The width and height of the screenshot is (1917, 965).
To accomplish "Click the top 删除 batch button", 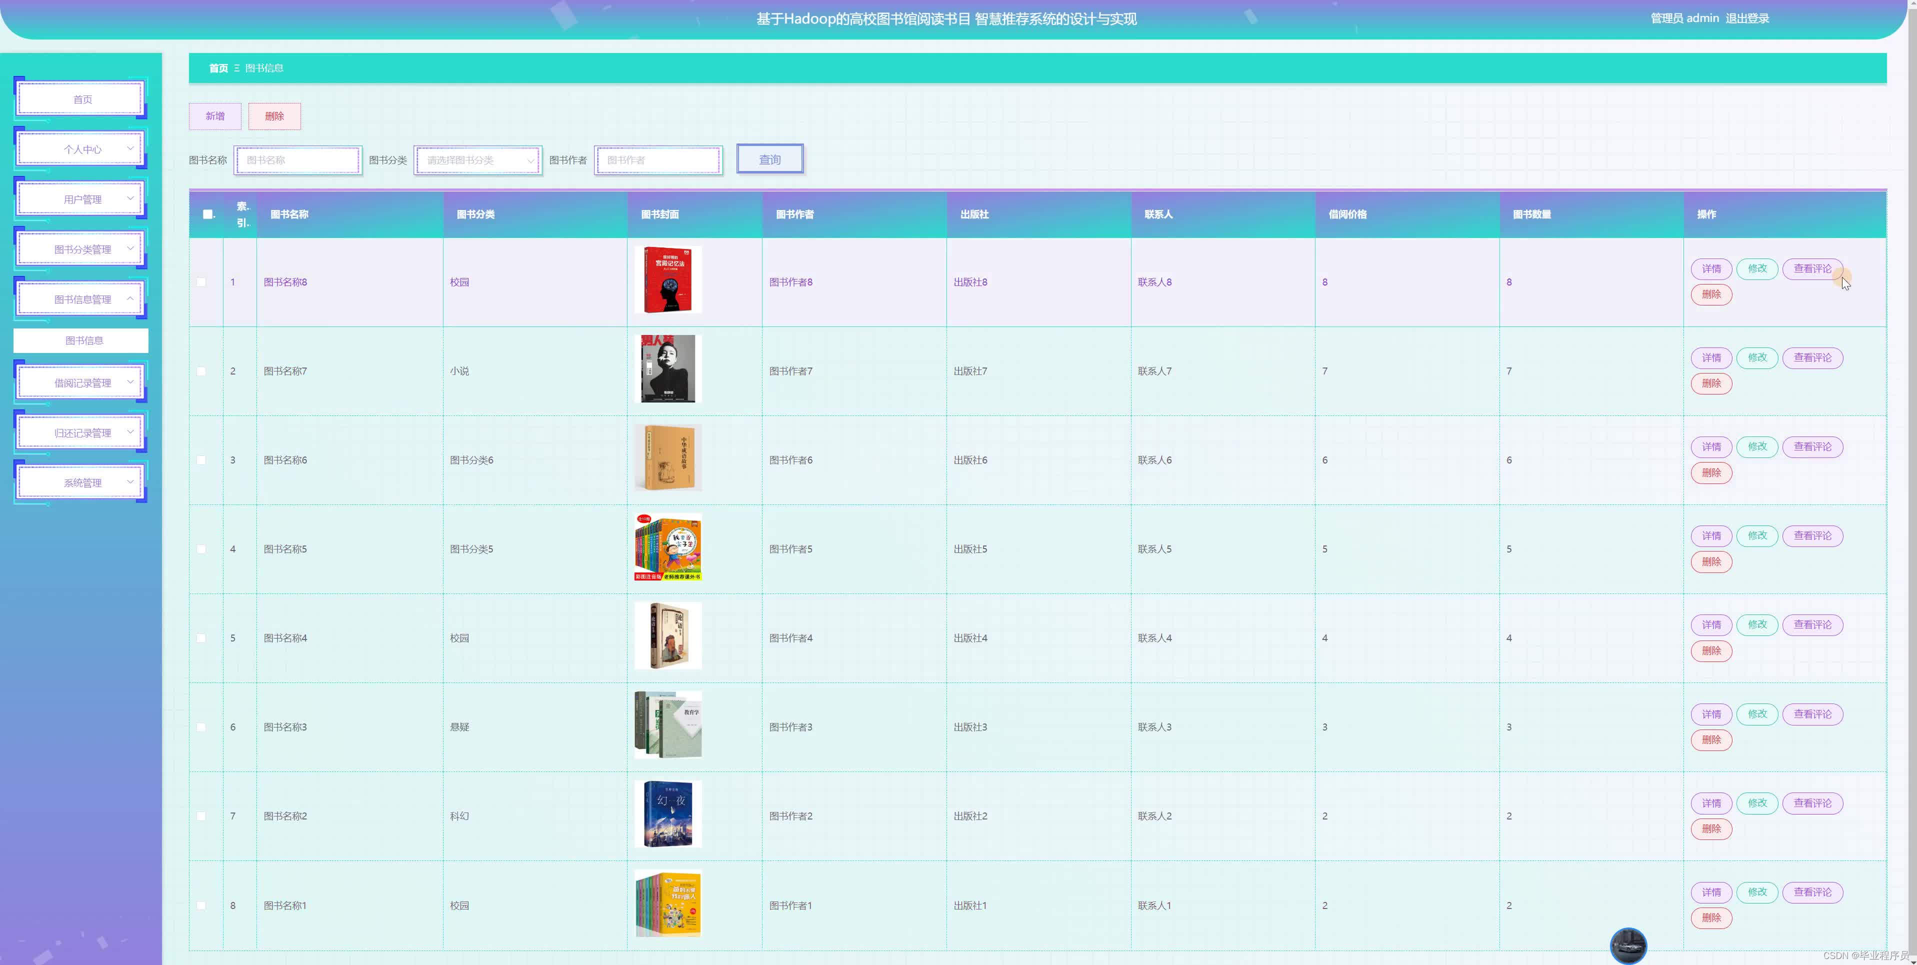I will pos(274,116).
